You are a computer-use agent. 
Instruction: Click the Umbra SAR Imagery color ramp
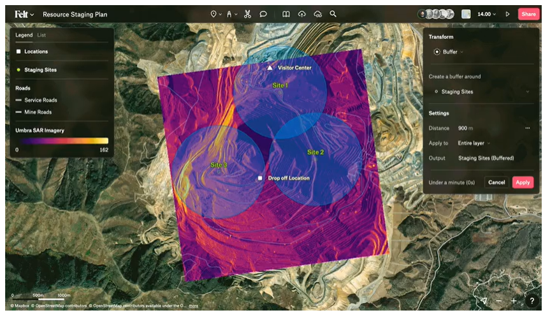(x=64, y=141)
